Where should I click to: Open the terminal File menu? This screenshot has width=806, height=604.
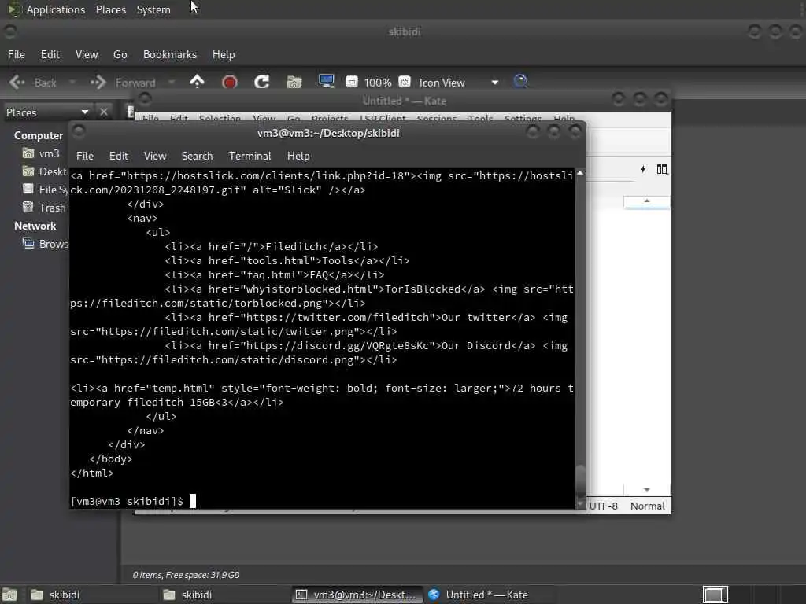[x=85, y=156]
